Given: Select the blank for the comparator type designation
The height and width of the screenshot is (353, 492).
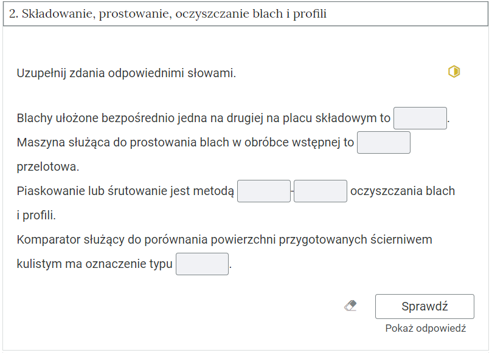Looking at the screenshot, I should 202,264.
